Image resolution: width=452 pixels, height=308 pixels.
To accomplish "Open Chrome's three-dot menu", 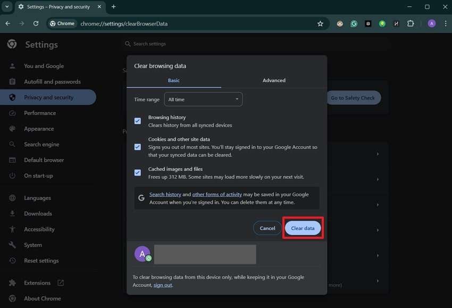I will click(x=446, y=23).
